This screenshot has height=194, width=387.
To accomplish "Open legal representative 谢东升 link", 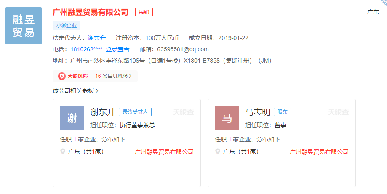I will pos(97,38).
